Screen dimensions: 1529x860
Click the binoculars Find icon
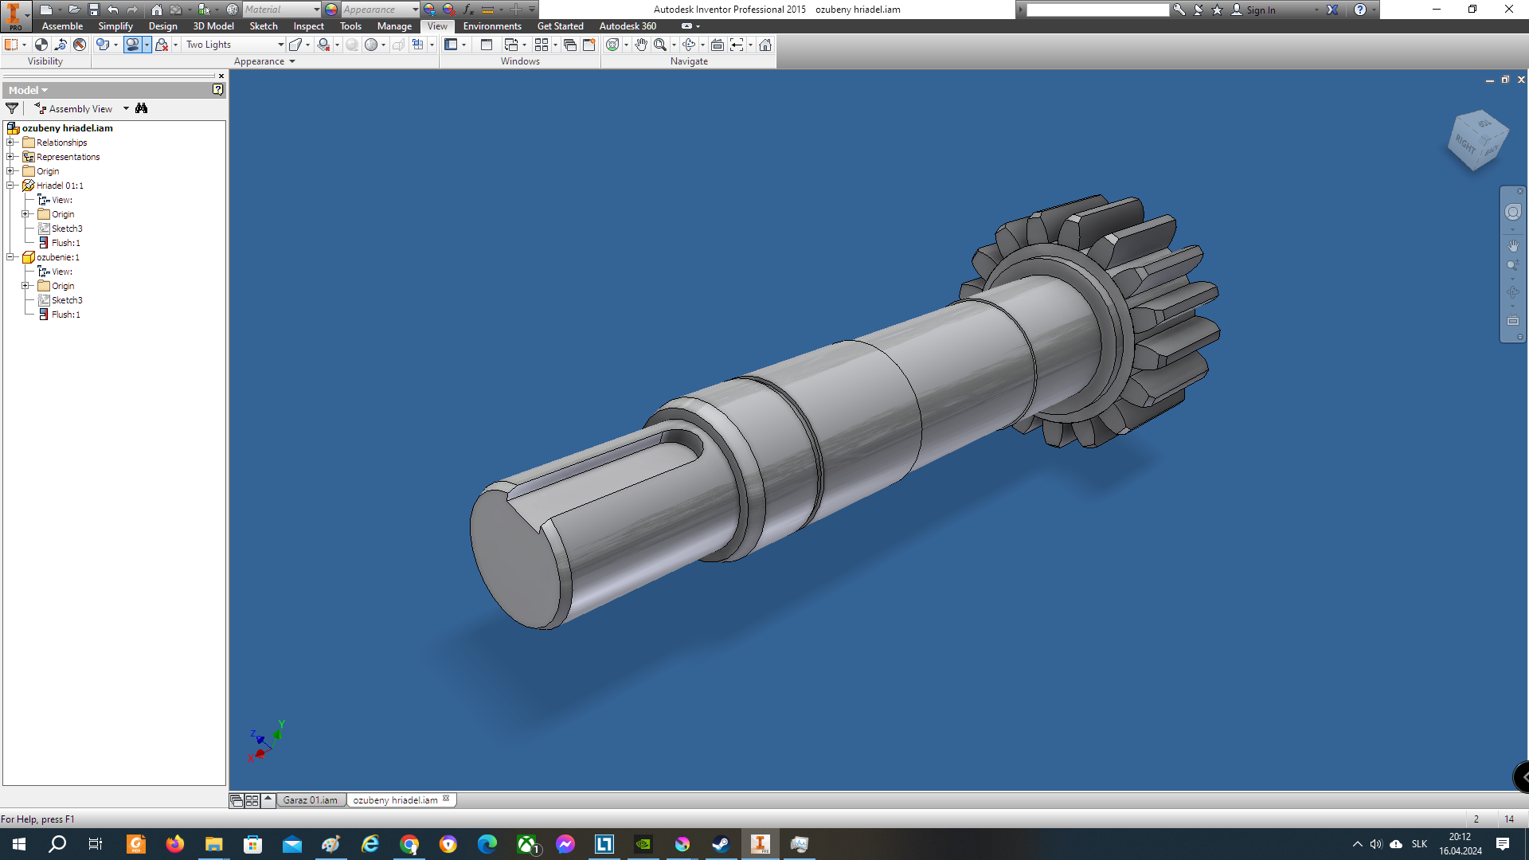click(142, 108)
